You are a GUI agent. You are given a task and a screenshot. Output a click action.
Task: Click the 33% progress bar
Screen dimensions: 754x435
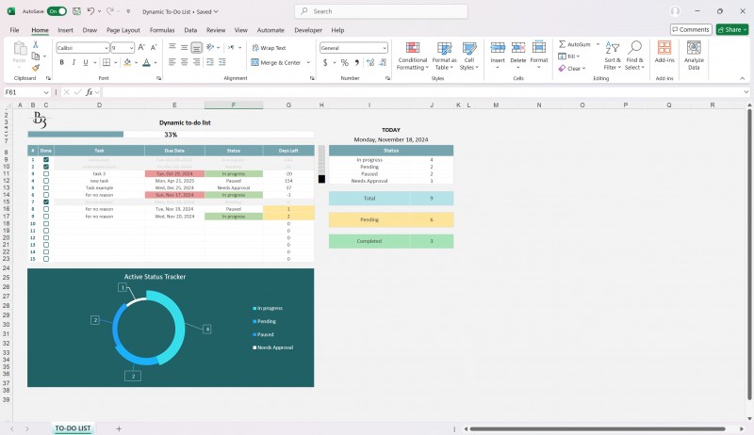pos(171,135)
